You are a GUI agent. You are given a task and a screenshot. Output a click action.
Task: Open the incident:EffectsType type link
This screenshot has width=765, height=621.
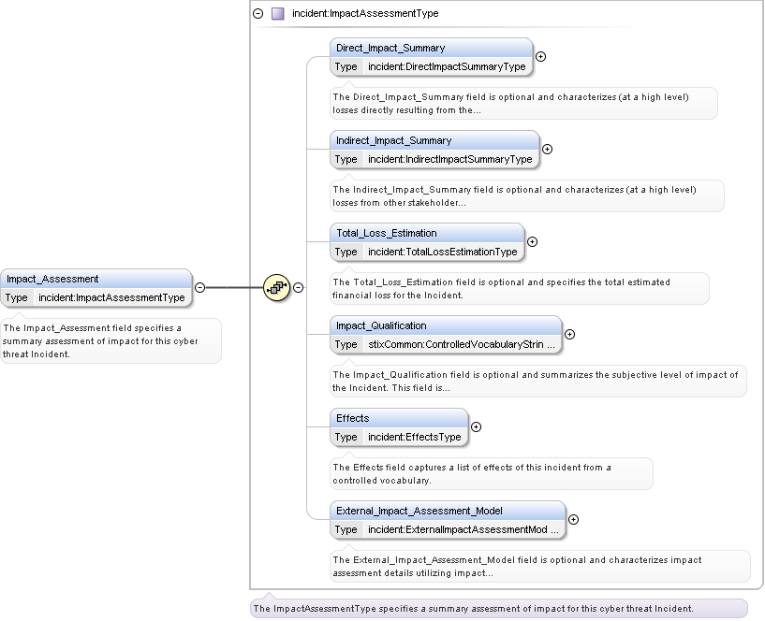pos(414,437)
